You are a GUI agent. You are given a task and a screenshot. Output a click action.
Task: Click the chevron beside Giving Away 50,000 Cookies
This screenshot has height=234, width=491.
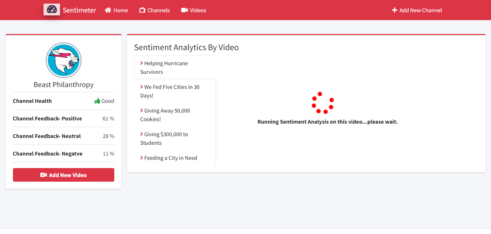coord(142,110)
